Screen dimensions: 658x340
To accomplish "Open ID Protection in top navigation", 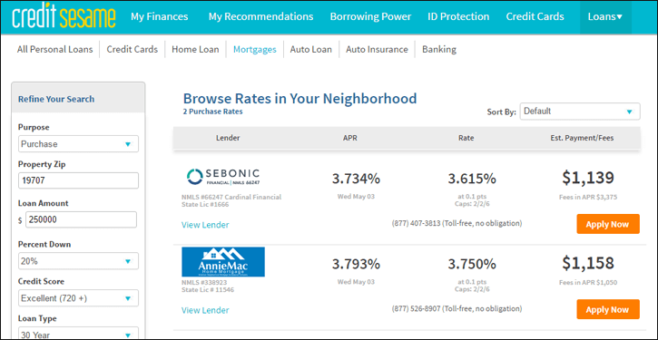I will [458, 16].
